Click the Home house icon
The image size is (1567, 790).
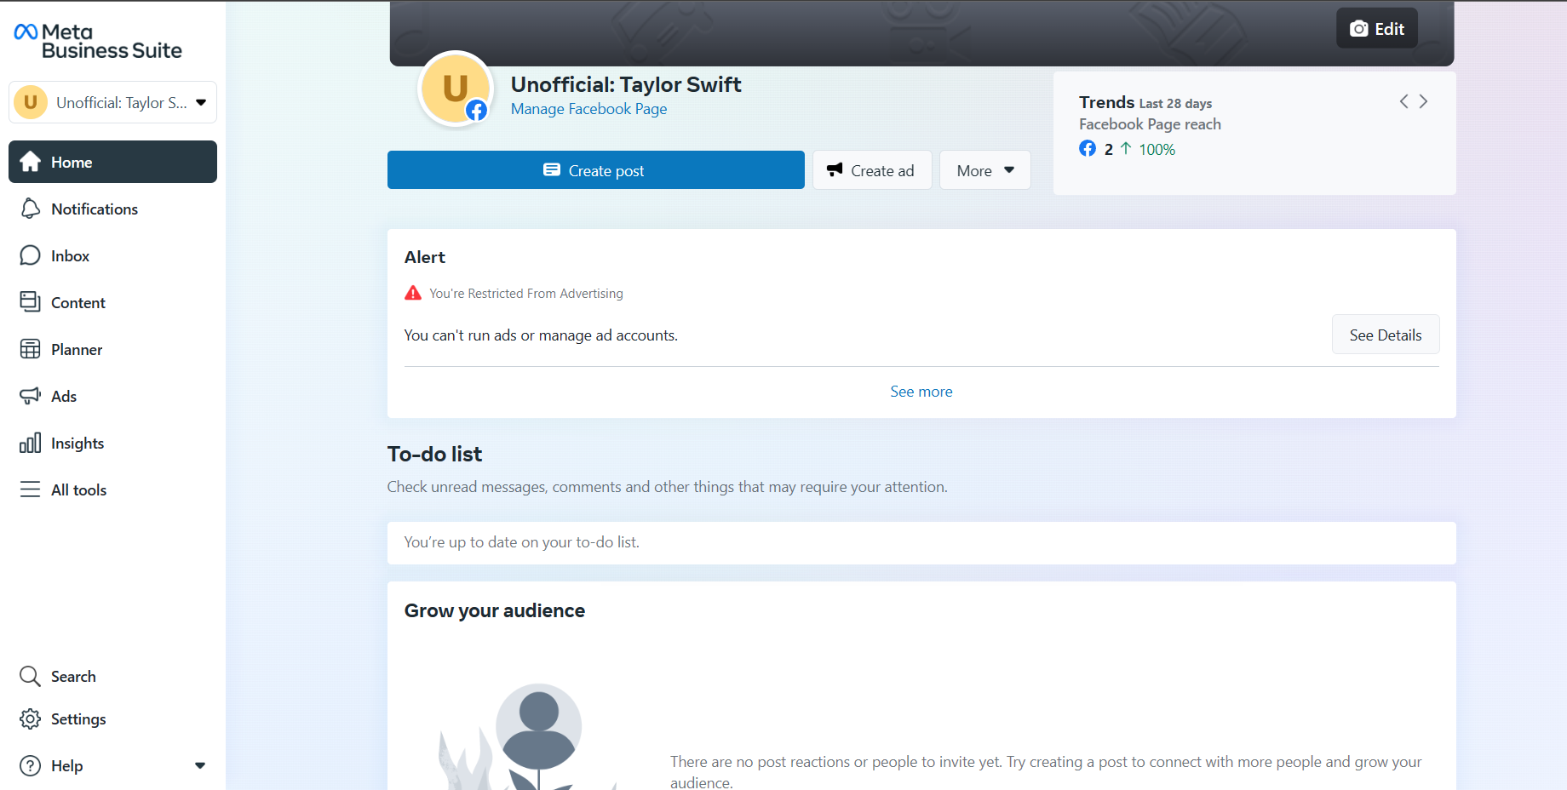tap(31, 162)
